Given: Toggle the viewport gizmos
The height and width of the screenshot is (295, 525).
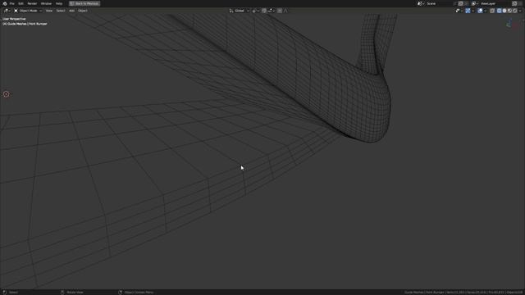Looking at the screenshot, I should pos(468,11).
